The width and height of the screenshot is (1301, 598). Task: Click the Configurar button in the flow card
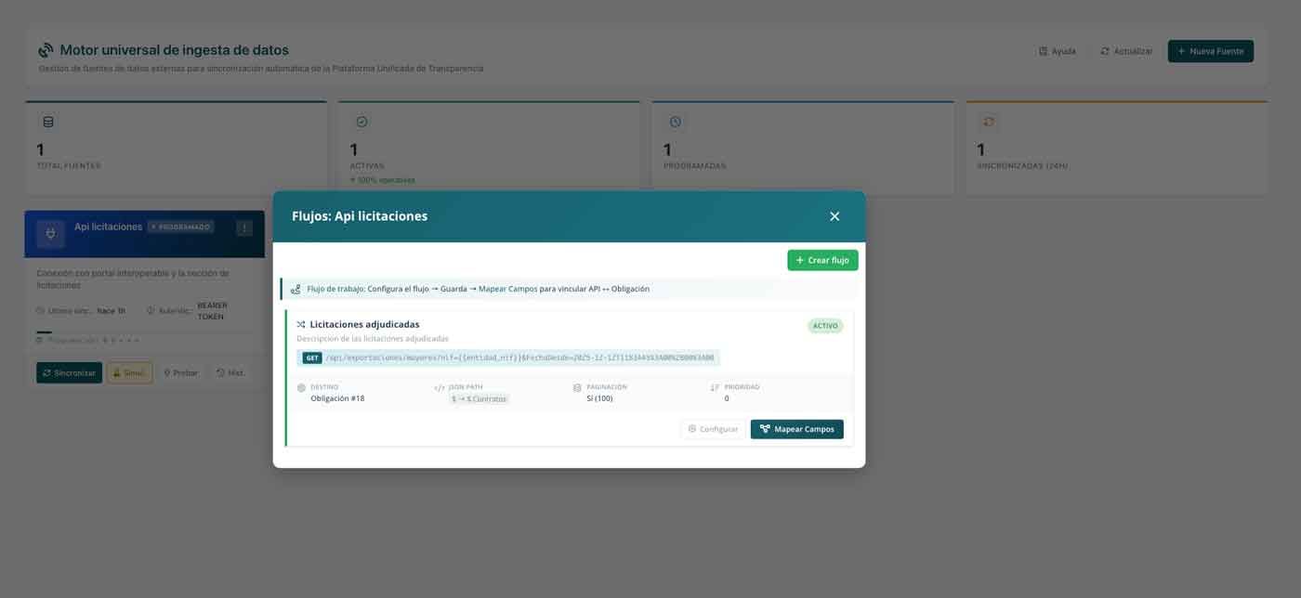point(713,429)
